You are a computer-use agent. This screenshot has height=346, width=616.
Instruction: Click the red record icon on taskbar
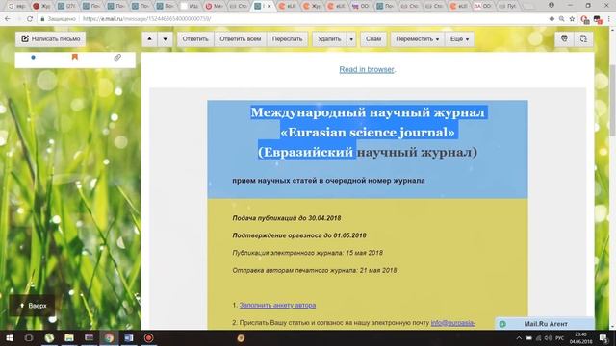click(148, 337)
